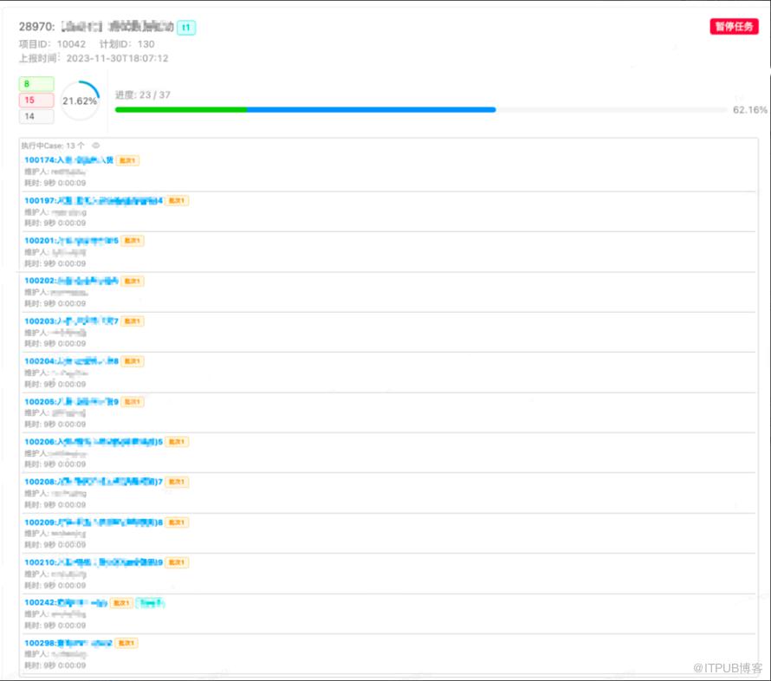Open case link 100201
Image resolution: width=771 pixels, height=681 pixels.
pos(71,241)
